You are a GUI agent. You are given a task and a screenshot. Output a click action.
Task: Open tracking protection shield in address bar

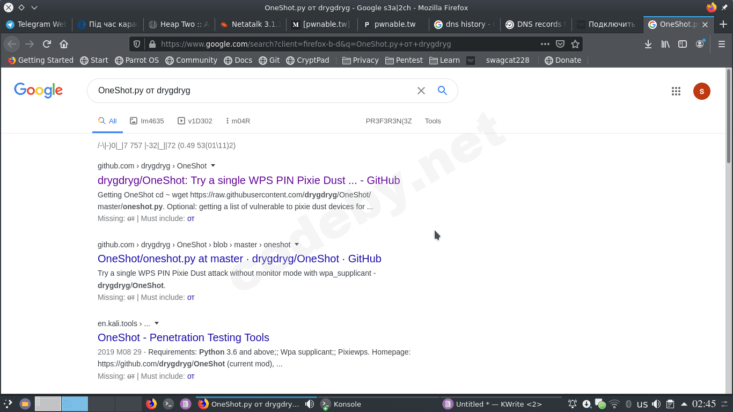point(137,44)
